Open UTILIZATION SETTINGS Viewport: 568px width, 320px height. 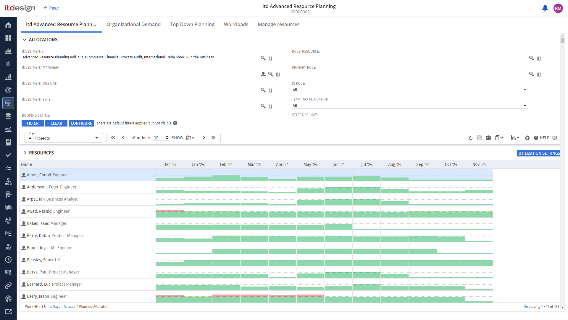538,153
